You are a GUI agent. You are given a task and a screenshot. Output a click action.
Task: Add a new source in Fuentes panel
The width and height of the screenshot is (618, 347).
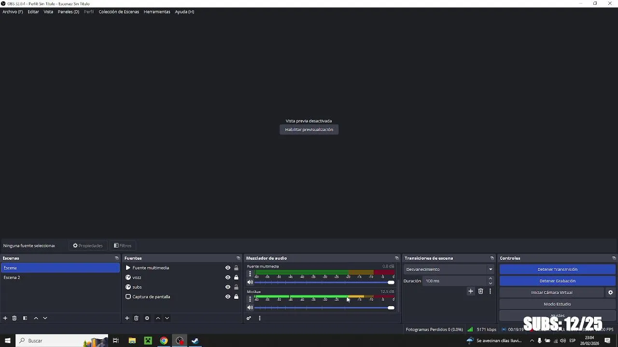[127, 318]
